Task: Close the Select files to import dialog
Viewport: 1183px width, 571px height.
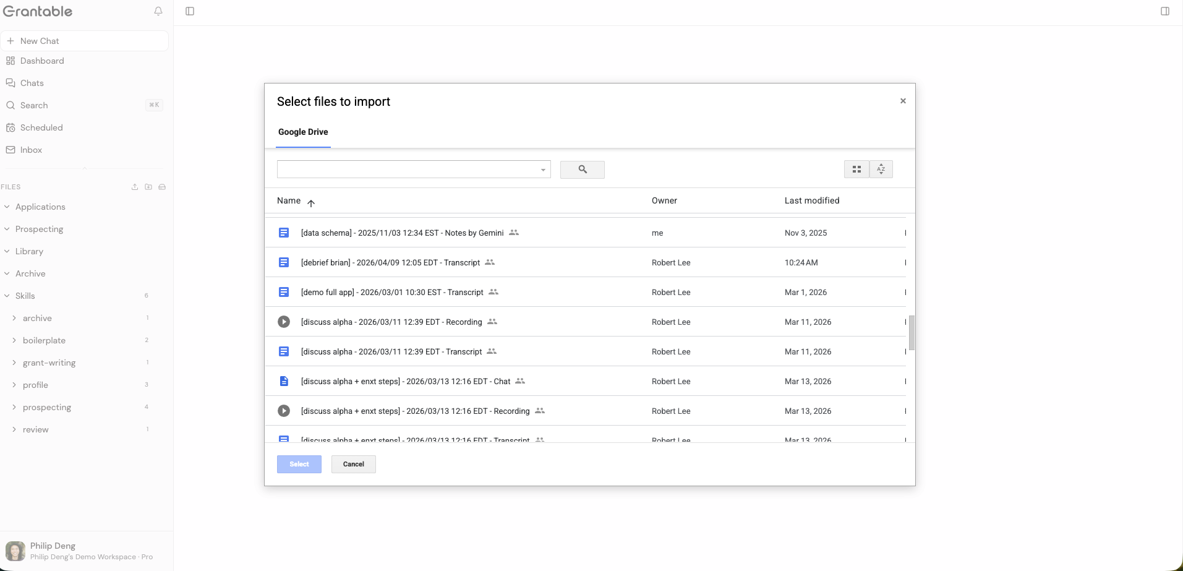Action: click(903, 101)
